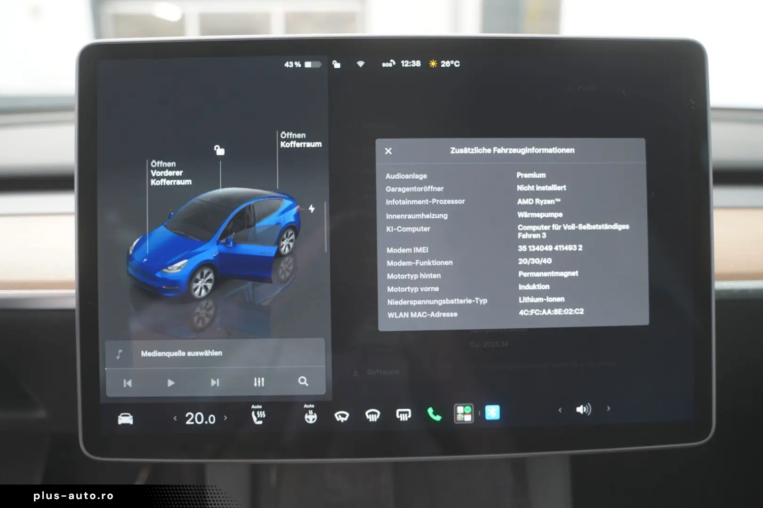Open the green phone app

point(434,414)
